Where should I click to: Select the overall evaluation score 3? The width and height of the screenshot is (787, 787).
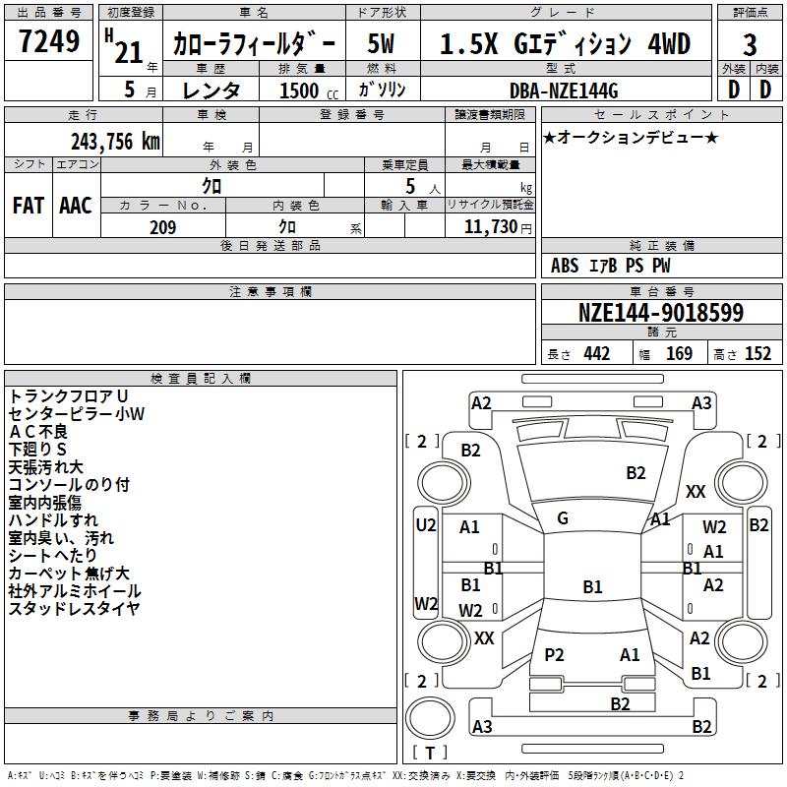tap(750, 45)
